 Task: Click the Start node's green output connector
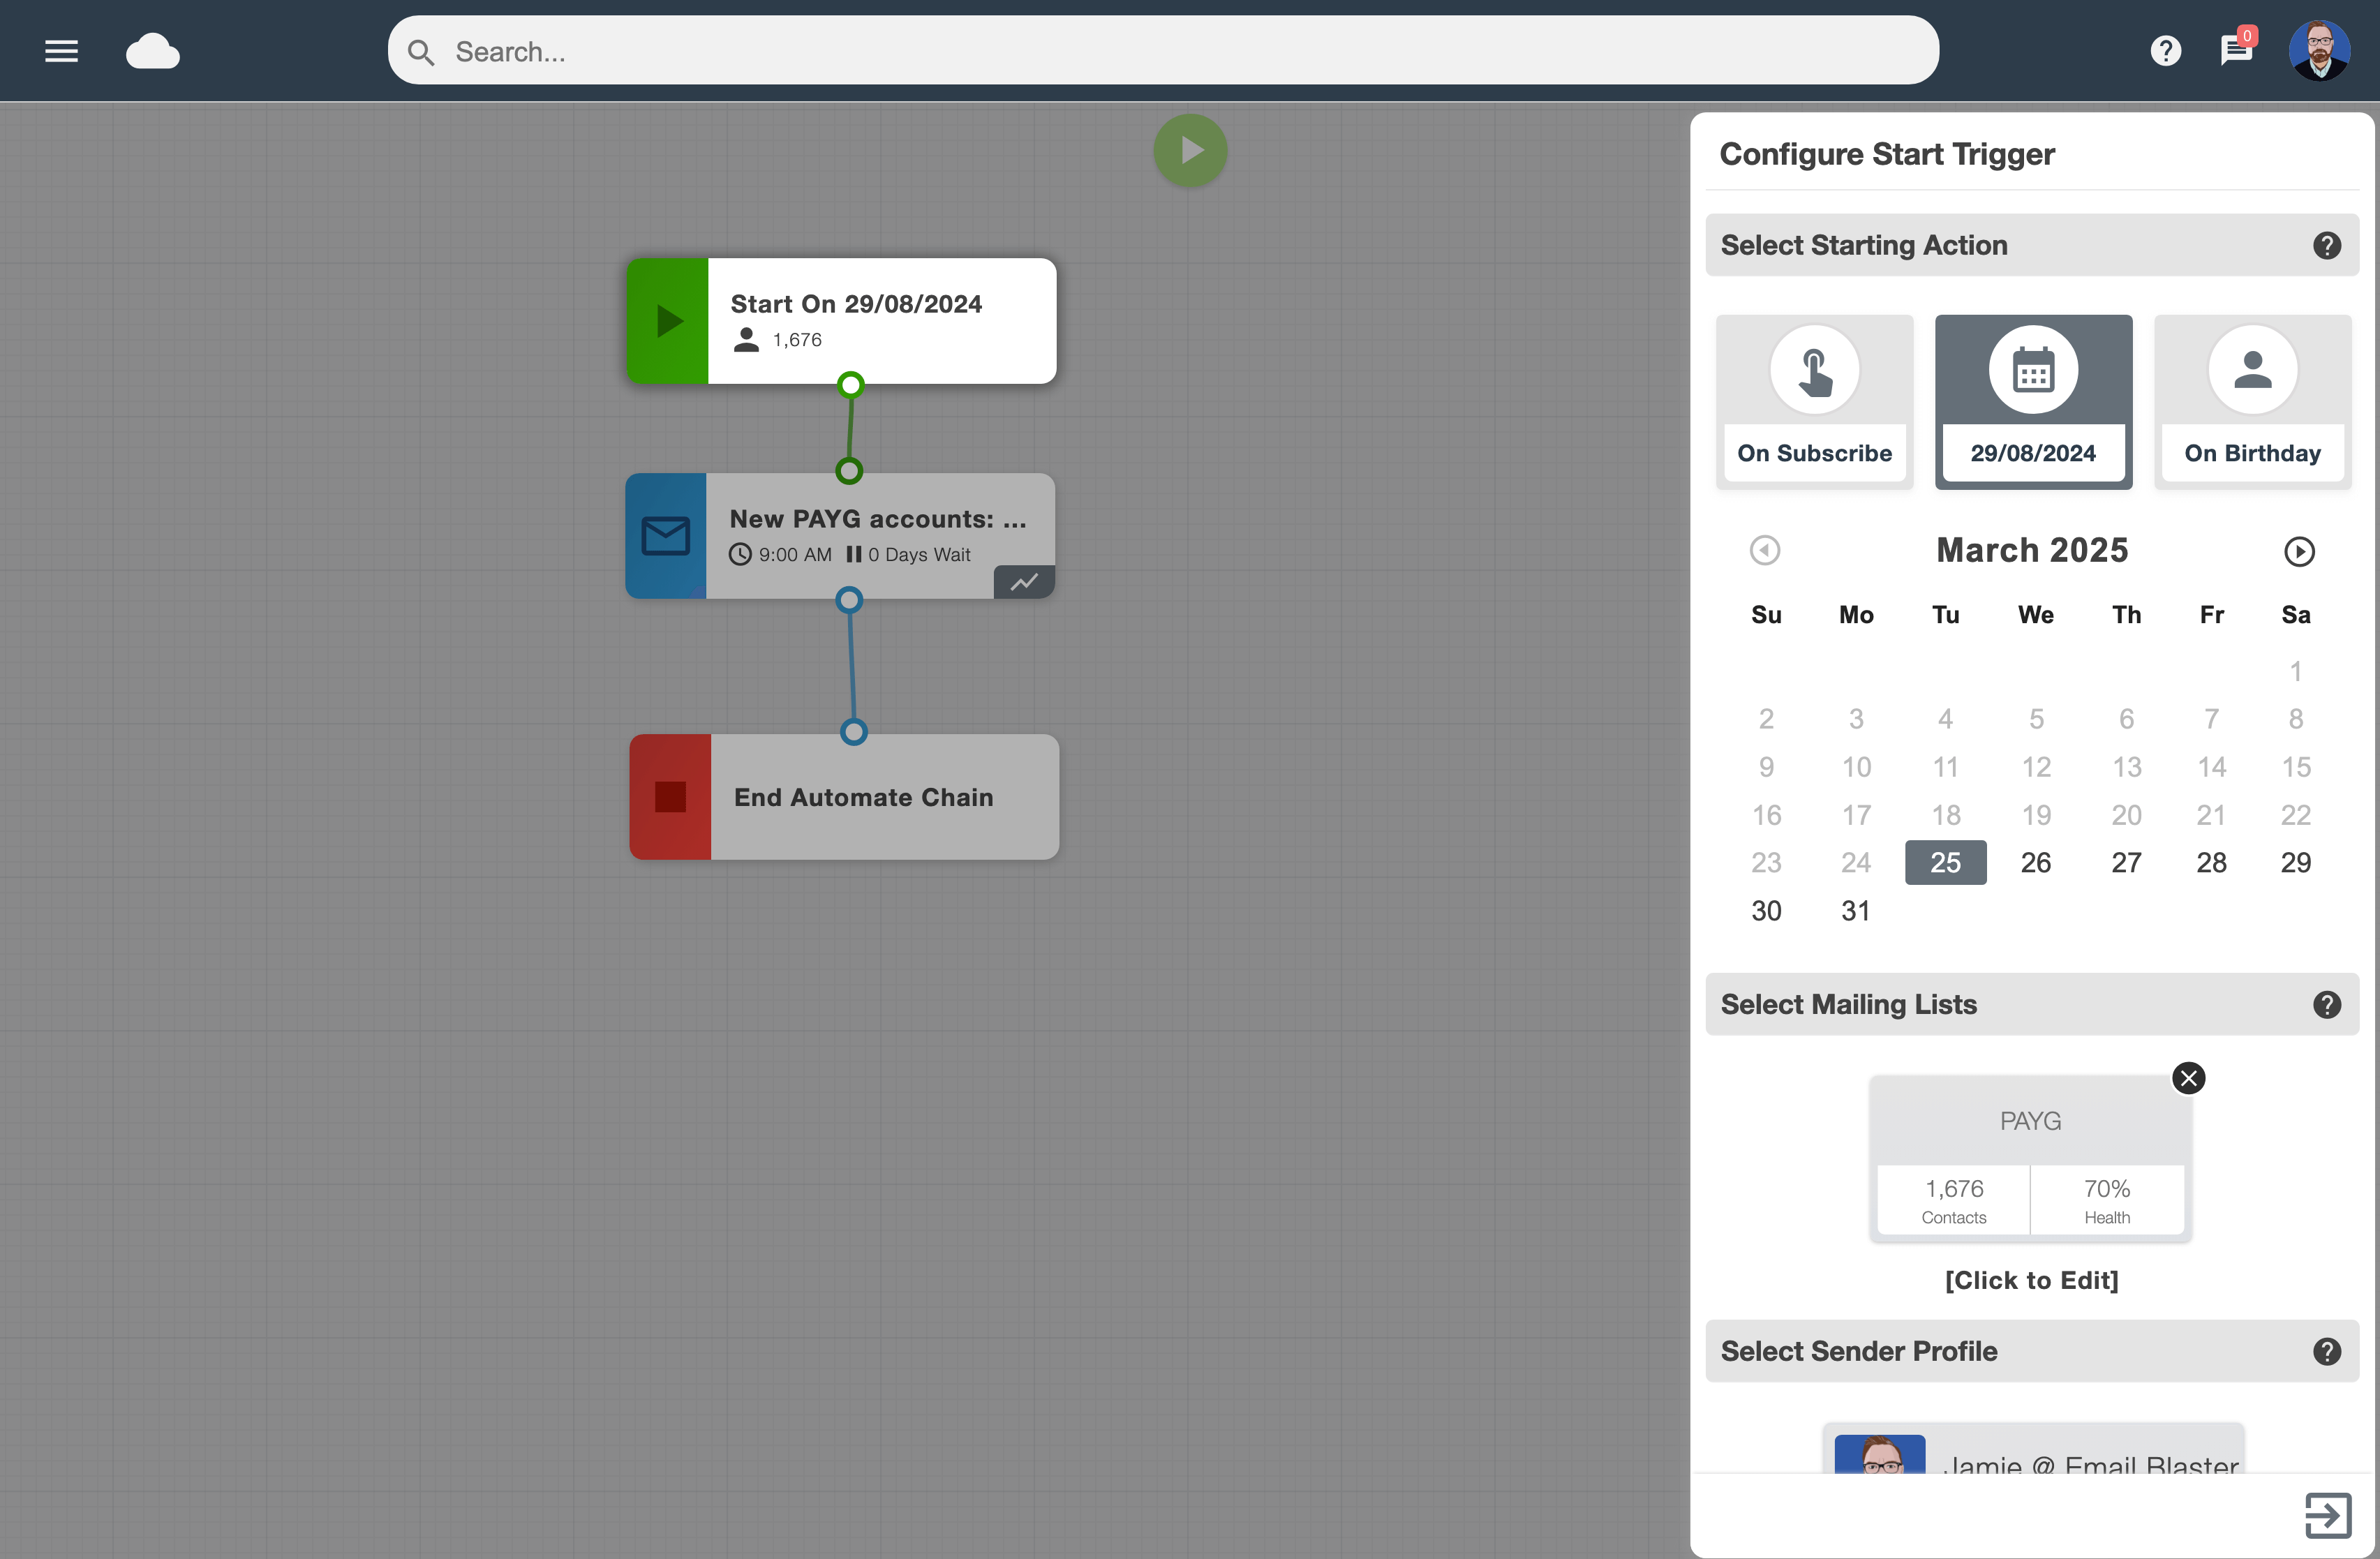(850, 384)
